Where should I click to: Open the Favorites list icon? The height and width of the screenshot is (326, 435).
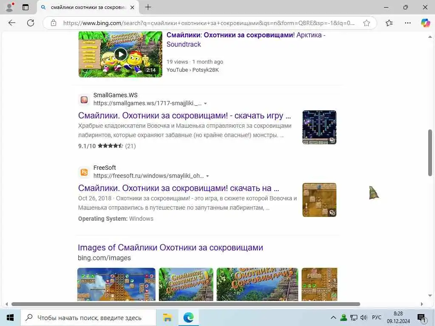pos(389,23)
